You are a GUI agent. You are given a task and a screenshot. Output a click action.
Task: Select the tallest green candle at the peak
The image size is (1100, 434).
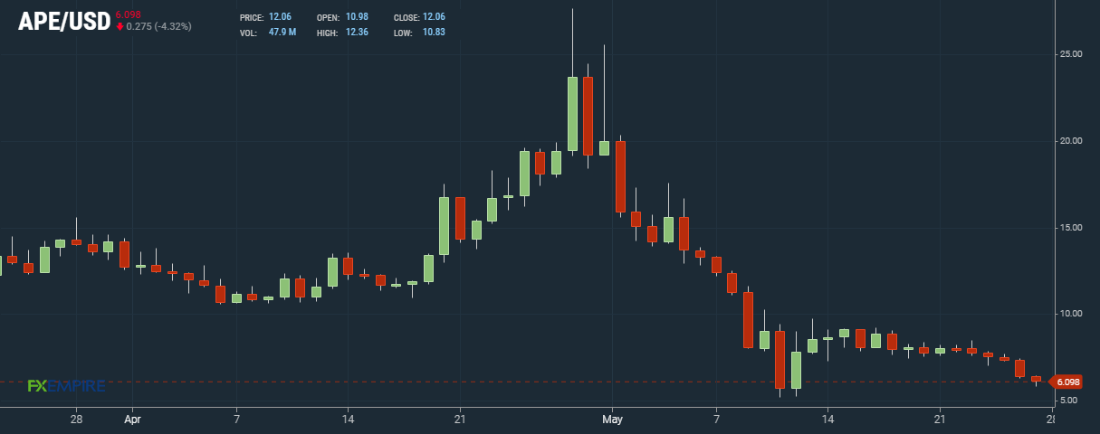(x=572, y=113)
